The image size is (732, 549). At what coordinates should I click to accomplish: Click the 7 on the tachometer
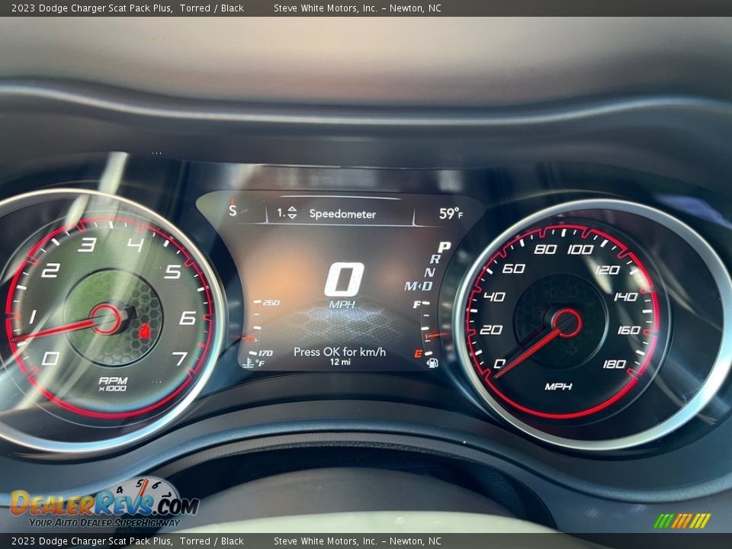coord(180,358)
